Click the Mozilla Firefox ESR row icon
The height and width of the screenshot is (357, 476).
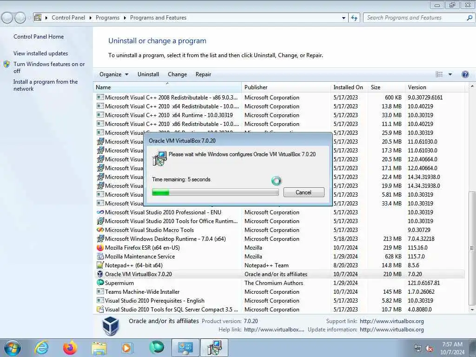[x=100, y=247]
